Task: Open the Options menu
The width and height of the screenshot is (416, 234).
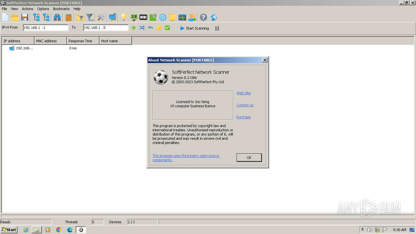Action: pyautogui.click(x=43, y=9)
